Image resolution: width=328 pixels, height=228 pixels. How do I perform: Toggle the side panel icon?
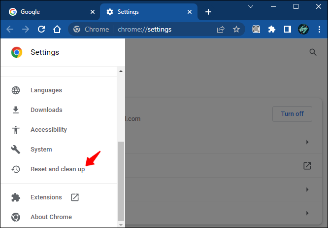(x=288, y=29)
